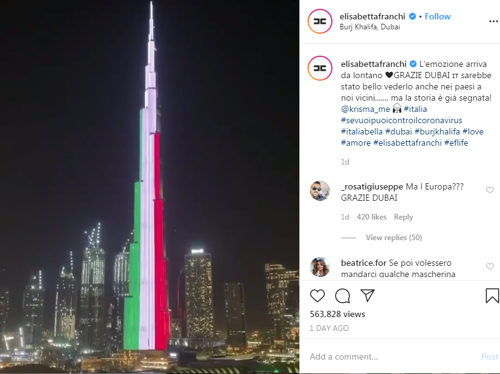This screenshot has height=374, width=500.
Task: Like the post with the heart icon
Action: point(317,296)
